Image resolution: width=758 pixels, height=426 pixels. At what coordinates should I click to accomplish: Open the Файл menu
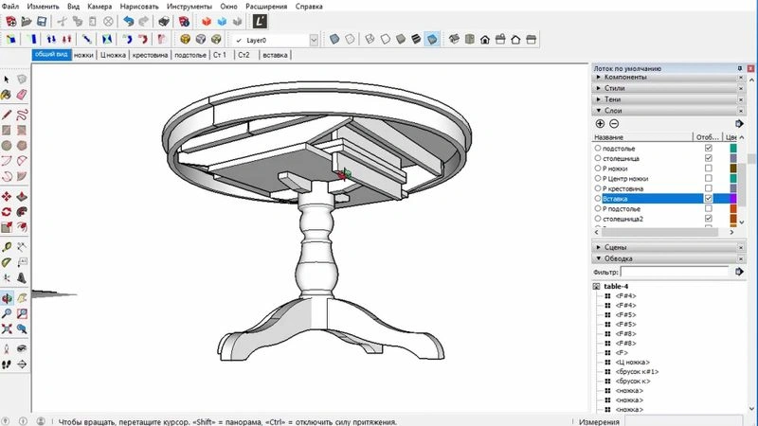coord(10,7)
